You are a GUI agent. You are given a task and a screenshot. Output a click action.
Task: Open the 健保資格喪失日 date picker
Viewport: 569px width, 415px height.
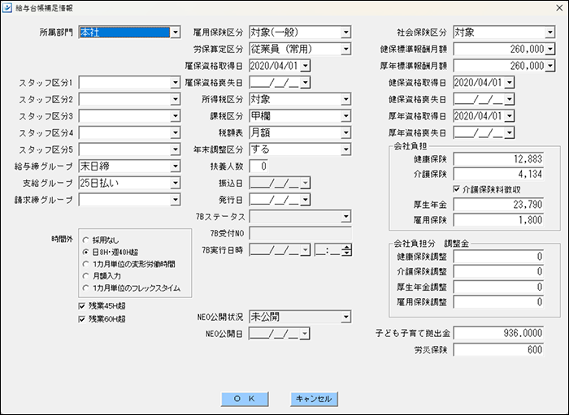[x=509, y=99]
